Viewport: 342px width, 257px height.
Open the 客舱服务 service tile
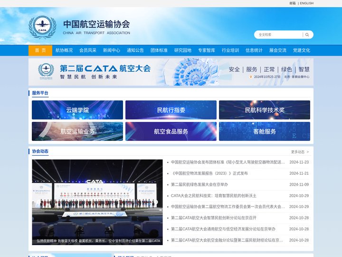pos(265,131)
